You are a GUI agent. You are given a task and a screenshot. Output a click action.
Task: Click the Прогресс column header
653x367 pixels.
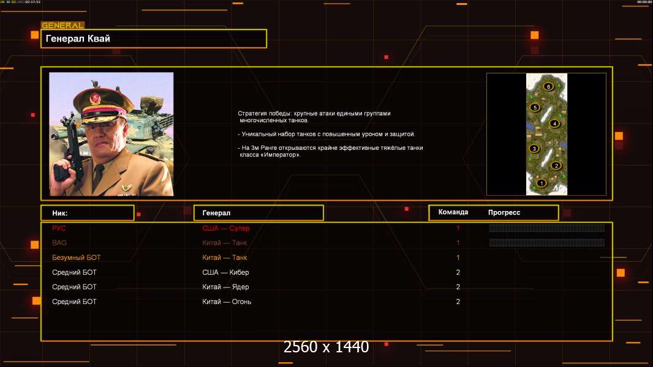pyautogui.click(x=504, y=213)
